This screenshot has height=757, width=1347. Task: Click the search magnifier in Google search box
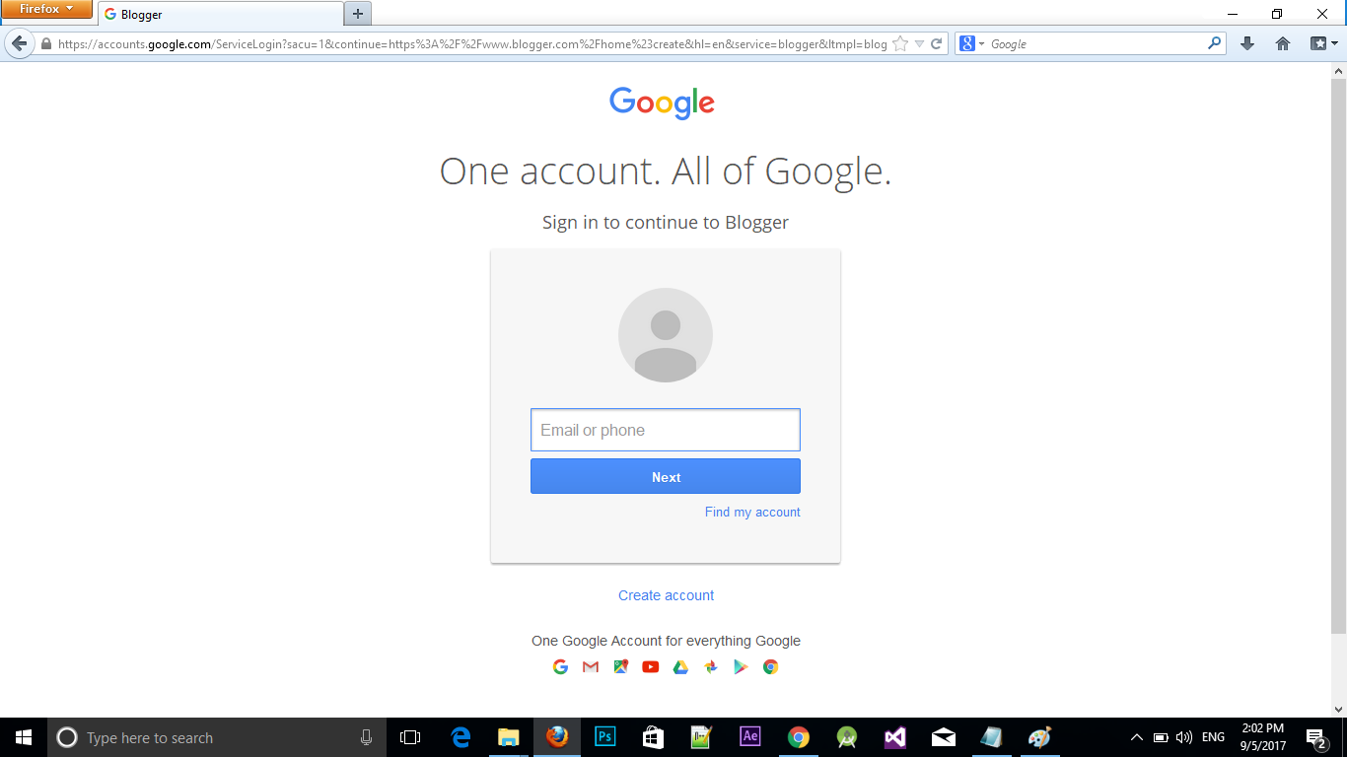pos(1214,43)
